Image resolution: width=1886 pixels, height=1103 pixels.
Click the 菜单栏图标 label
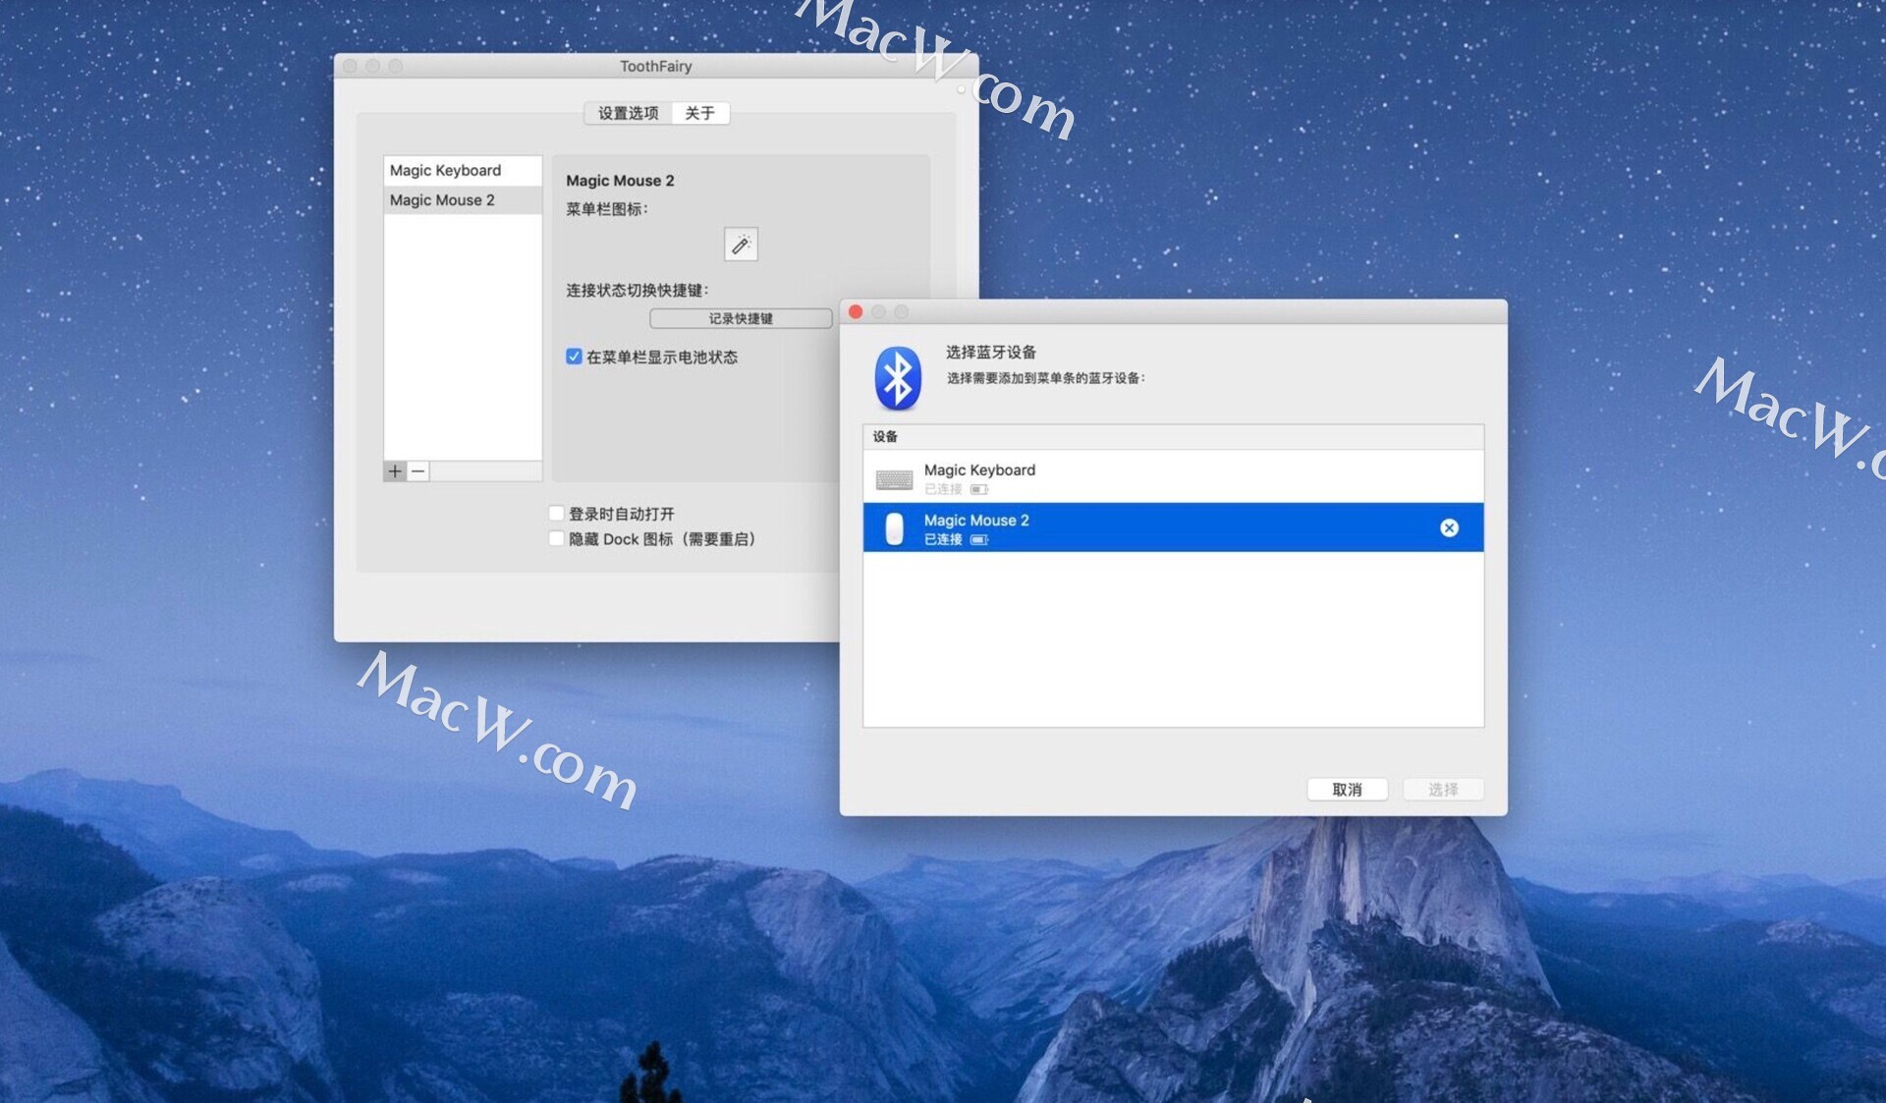[607, 208]
